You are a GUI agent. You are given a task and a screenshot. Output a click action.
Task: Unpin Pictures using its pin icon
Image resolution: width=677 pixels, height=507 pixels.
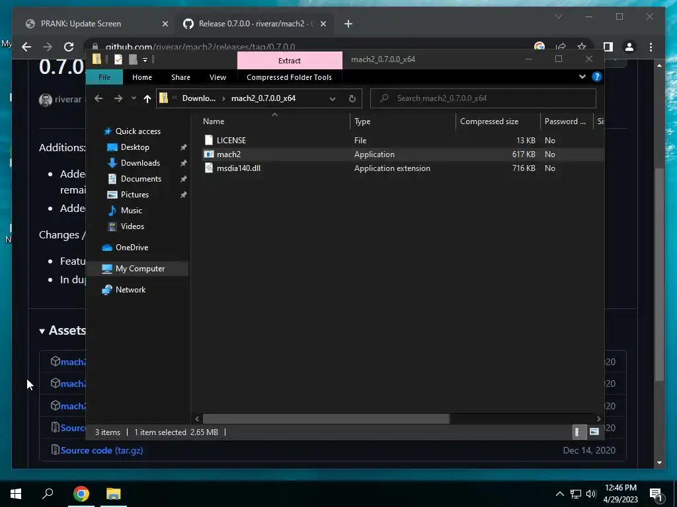[184, 195]
